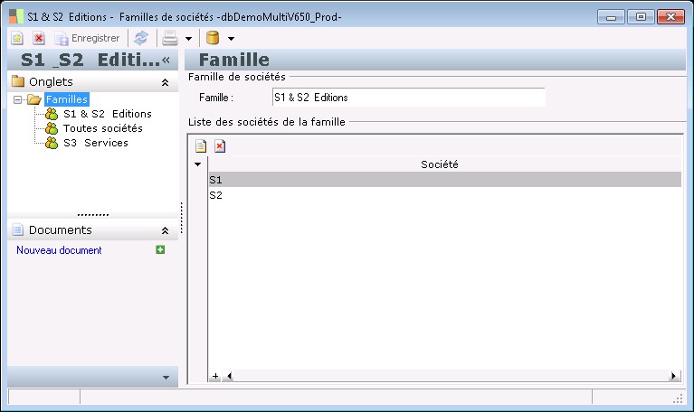
Task: Click the red delete icon in main toolbar
Action: click(x=39, y=39)
